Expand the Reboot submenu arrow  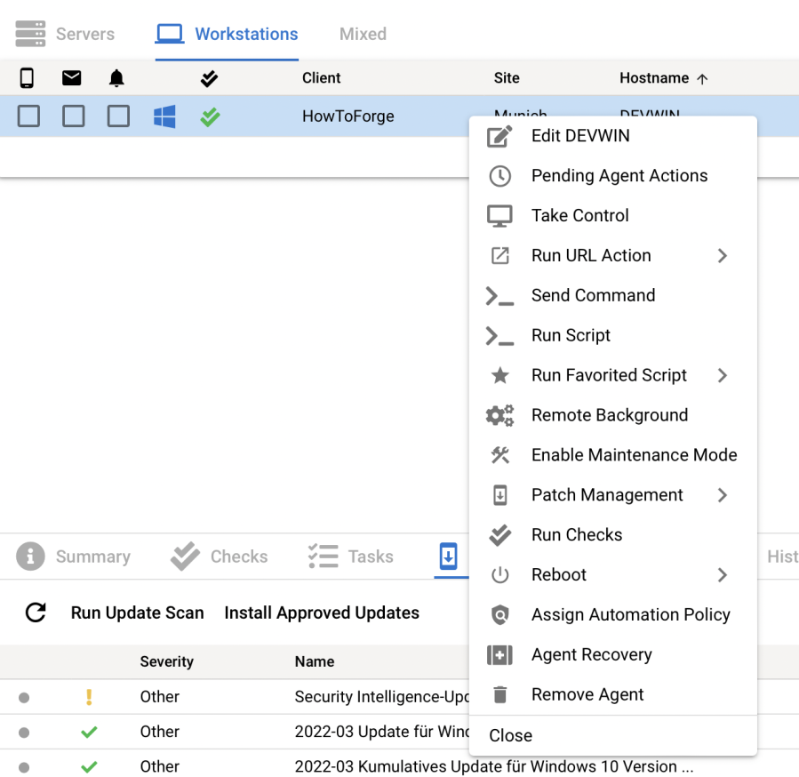(722, 575)
